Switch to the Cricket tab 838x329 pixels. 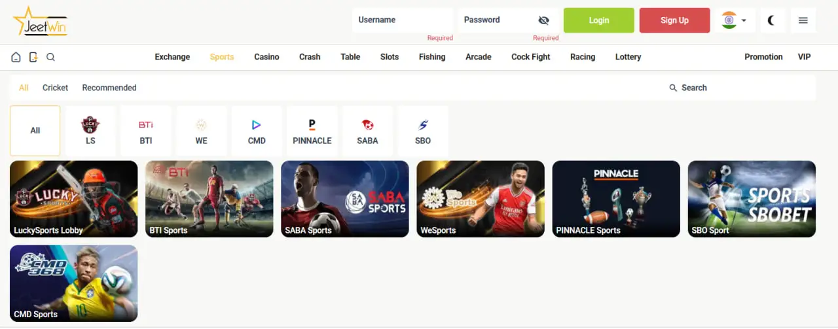pos(55,88)
